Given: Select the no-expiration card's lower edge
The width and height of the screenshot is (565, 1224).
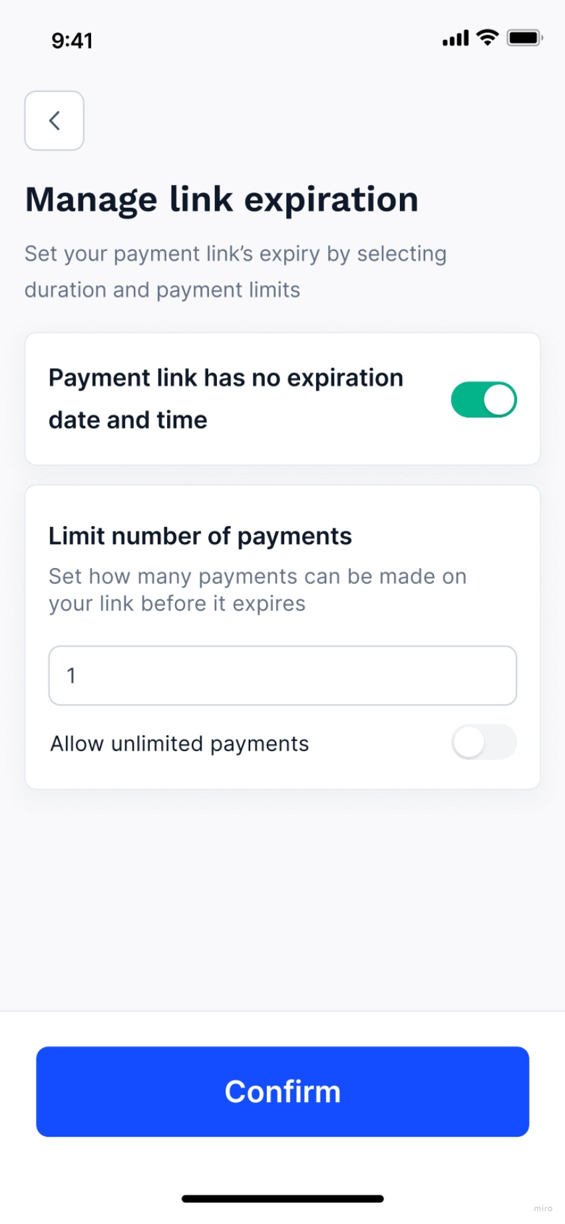Looking at the screenshot, I should click(x=282, y=463).
